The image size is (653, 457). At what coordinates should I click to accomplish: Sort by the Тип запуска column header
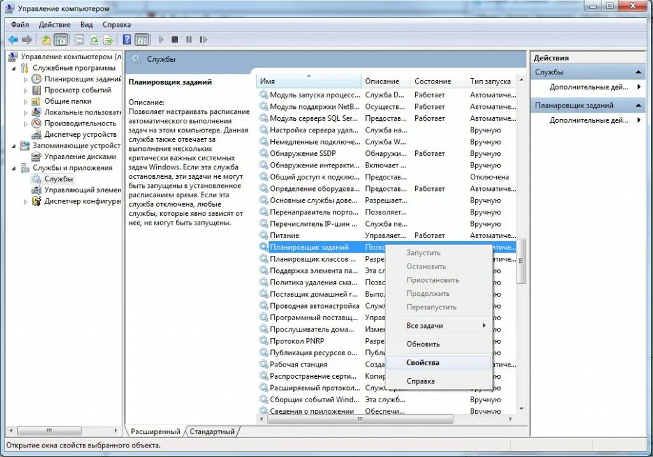tap(491, 81)
